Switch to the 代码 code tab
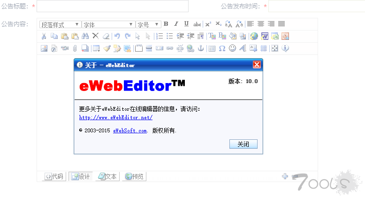The height and width of the screenshot is (198, 365). (x=54, y=176)
